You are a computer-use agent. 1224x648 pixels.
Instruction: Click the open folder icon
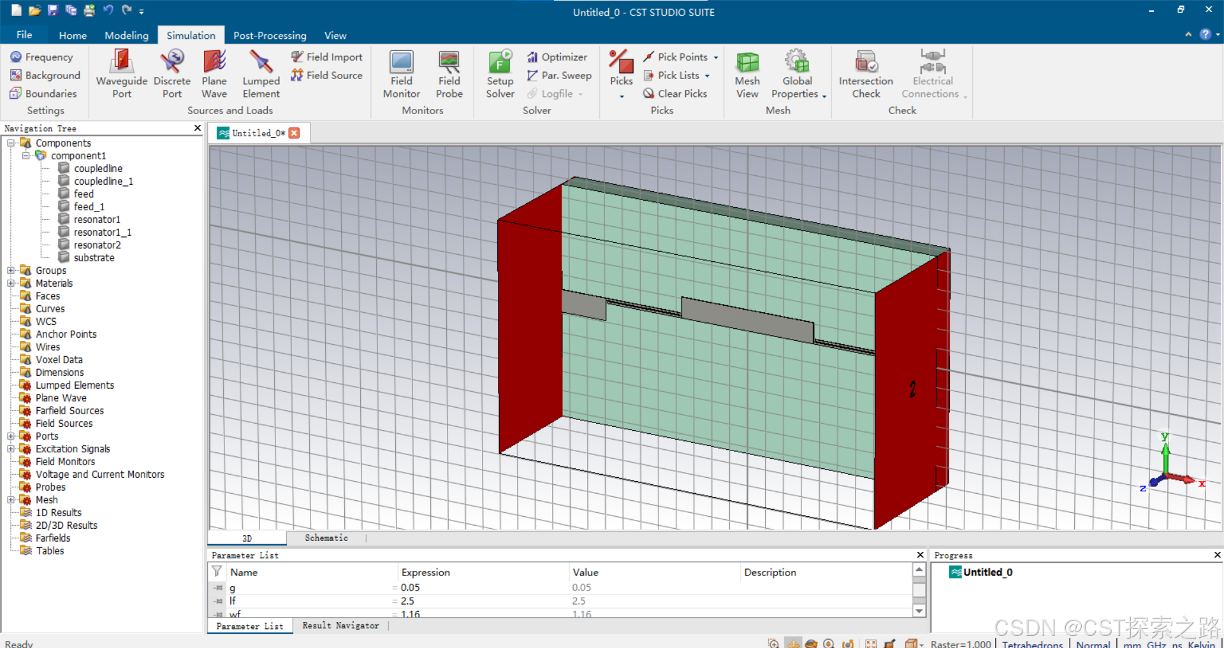click(x=34, y=10)
